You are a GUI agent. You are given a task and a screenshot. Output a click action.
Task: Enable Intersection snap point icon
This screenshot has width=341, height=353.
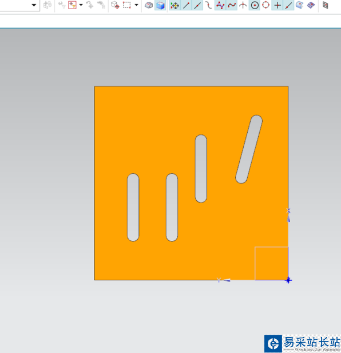tap(243, 5)
